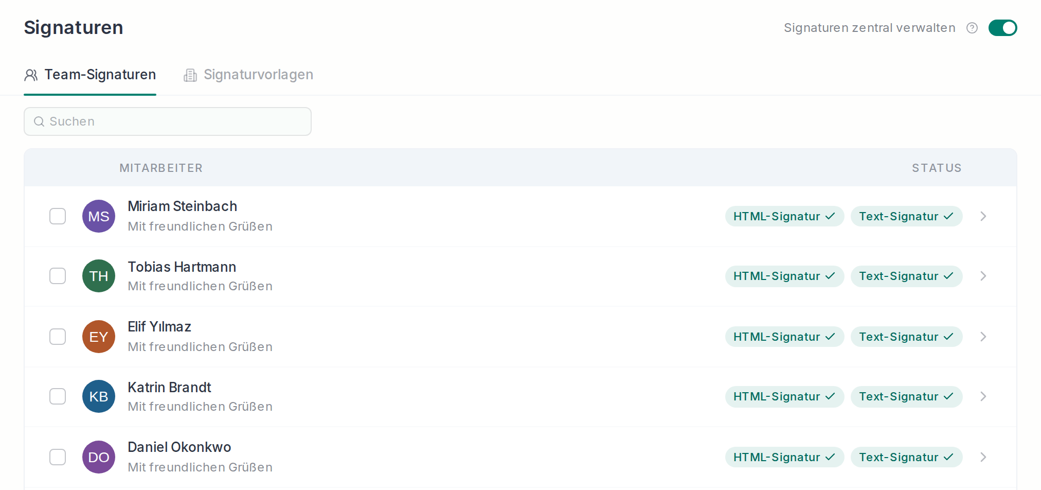Click the MITARBEITER column header
The height and width of the screenshot is (490, 1041).
pyautogui.click(x=161, y=168)
